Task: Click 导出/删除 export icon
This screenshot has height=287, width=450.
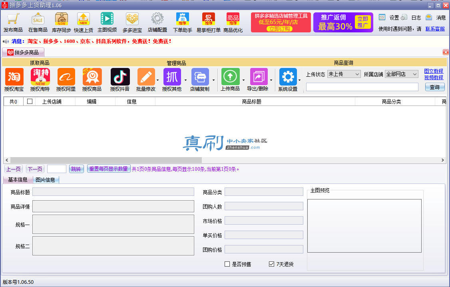Action: click(259, 77)
